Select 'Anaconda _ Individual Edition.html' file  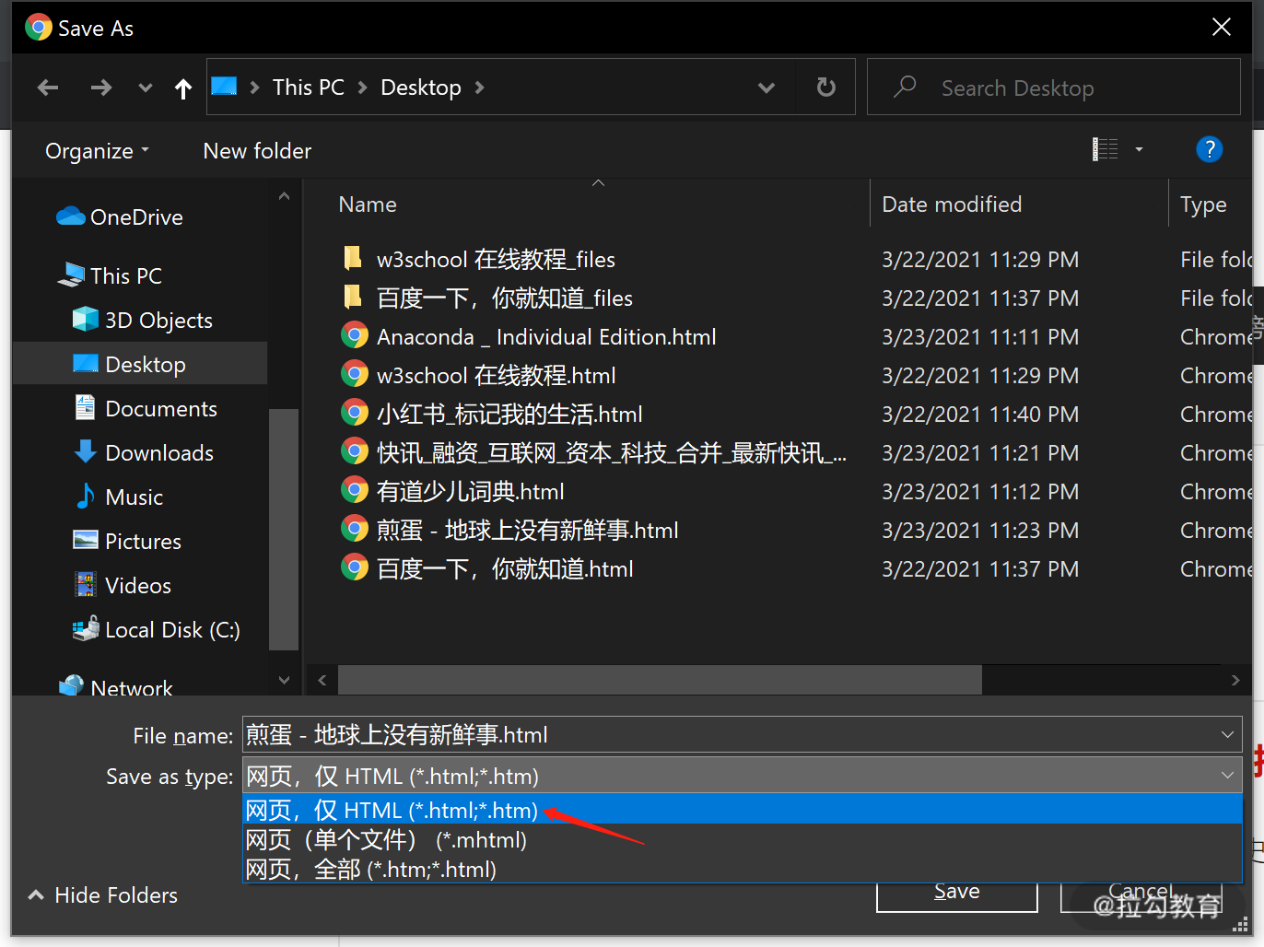[x=546, y=337]
